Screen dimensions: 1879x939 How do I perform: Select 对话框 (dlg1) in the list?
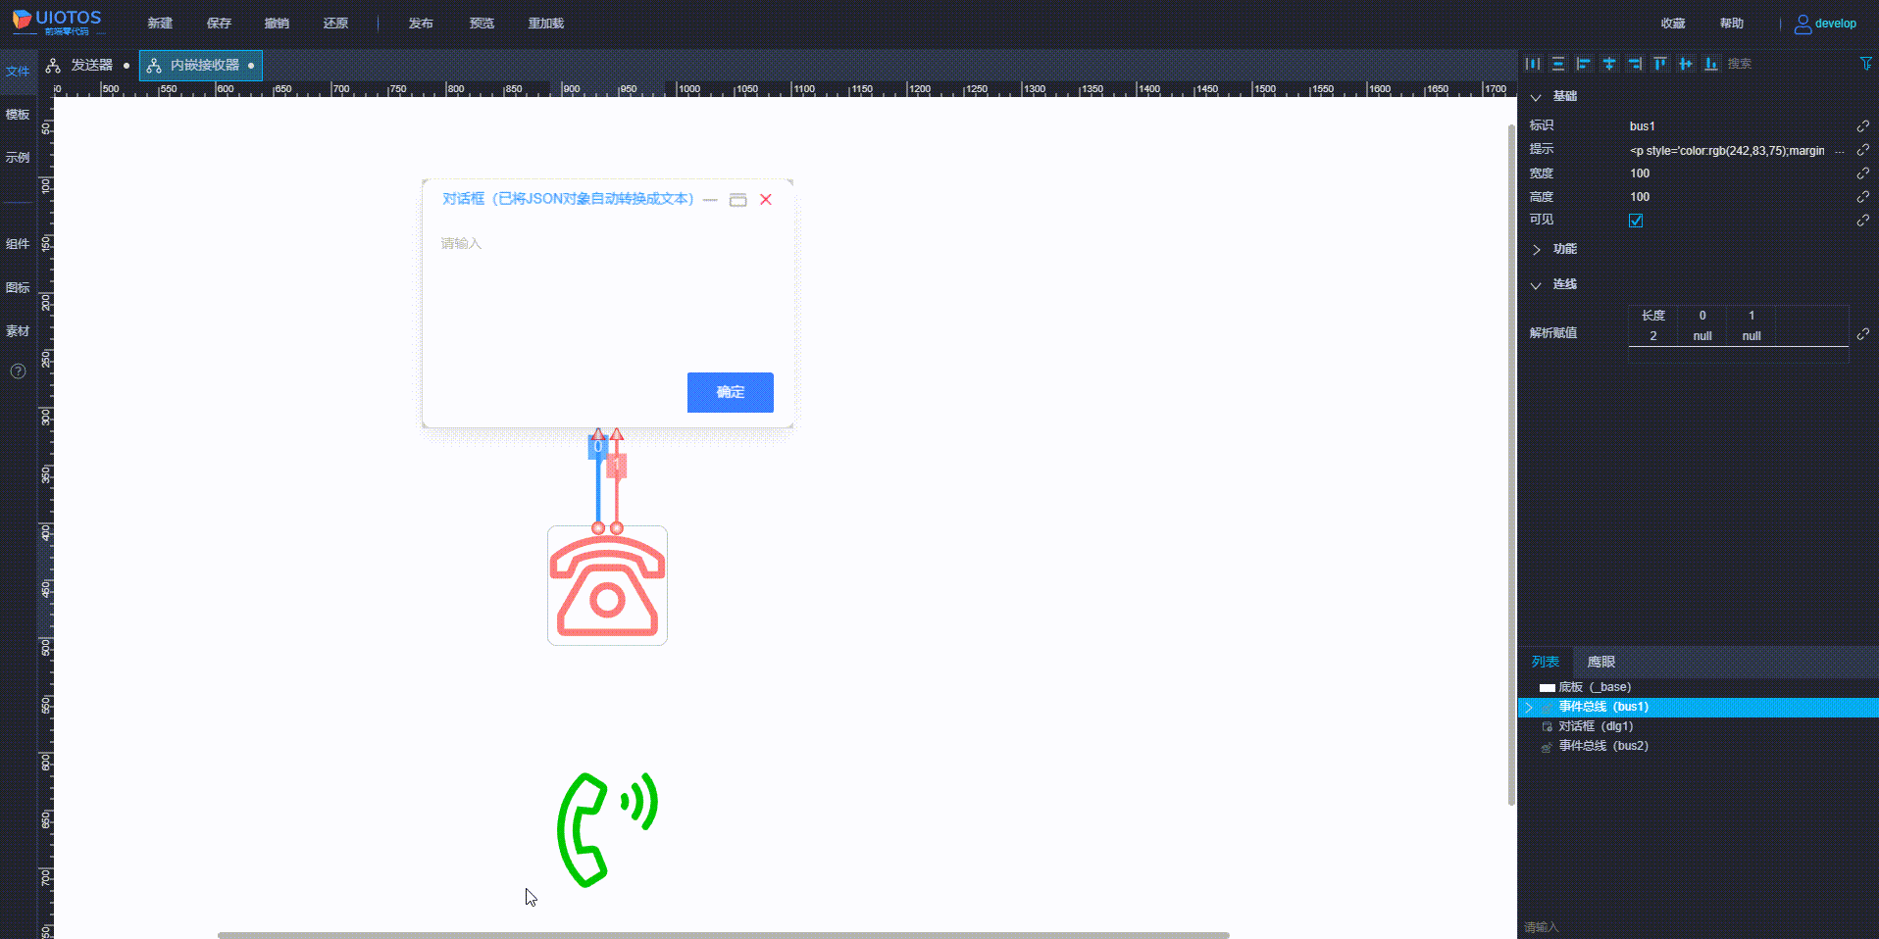click(x=1698, y=726)
